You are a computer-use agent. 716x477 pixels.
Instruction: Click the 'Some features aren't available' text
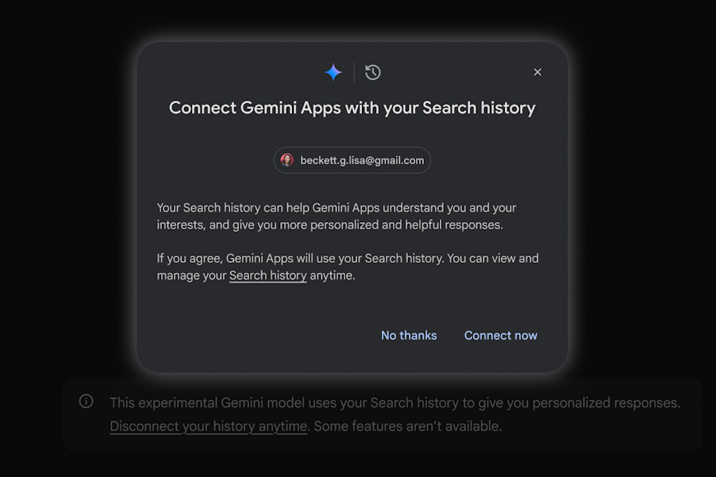(x=407, y=426)
